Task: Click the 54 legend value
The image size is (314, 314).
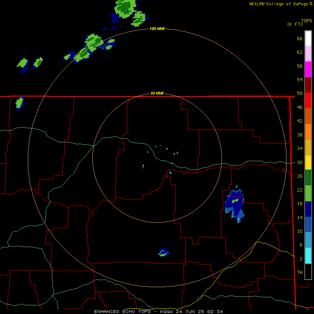Action: pos(300,80)
